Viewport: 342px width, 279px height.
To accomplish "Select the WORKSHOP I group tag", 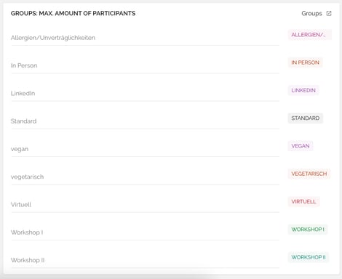I will click(308, 230).
